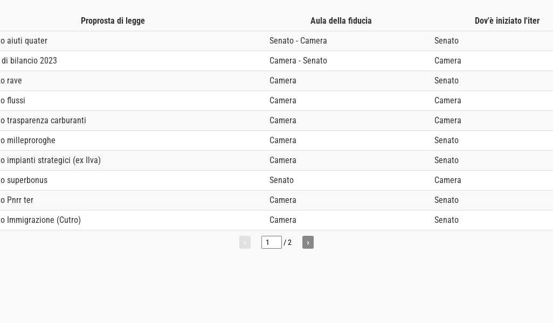553x323 pixels.
Task: Sort by Aula della fiducia column
Action: tap(341, 21)
